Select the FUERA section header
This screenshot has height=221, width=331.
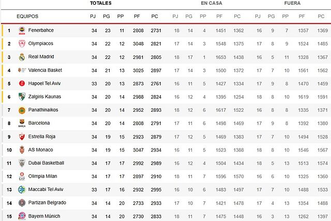[x=292, y=4]
